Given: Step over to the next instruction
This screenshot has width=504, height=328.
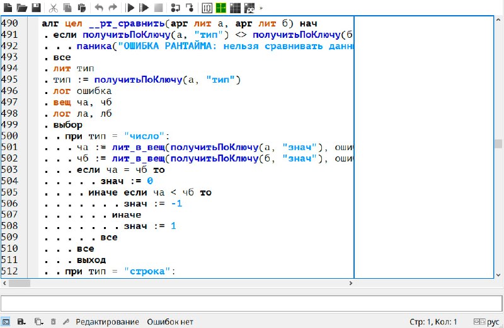Looking at the screenshot, I should point(176,8).
